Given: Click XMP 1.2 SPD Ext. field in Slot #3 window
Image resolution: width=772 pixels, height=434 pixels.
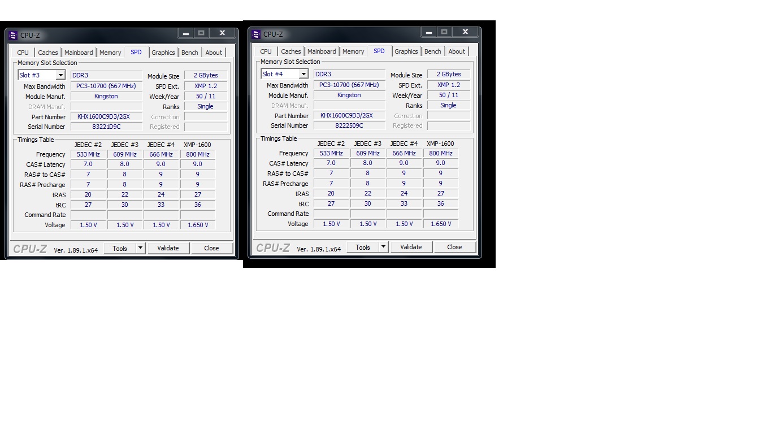Looking at the screenshot, I should pyautogui.click(x=206, y=86).
